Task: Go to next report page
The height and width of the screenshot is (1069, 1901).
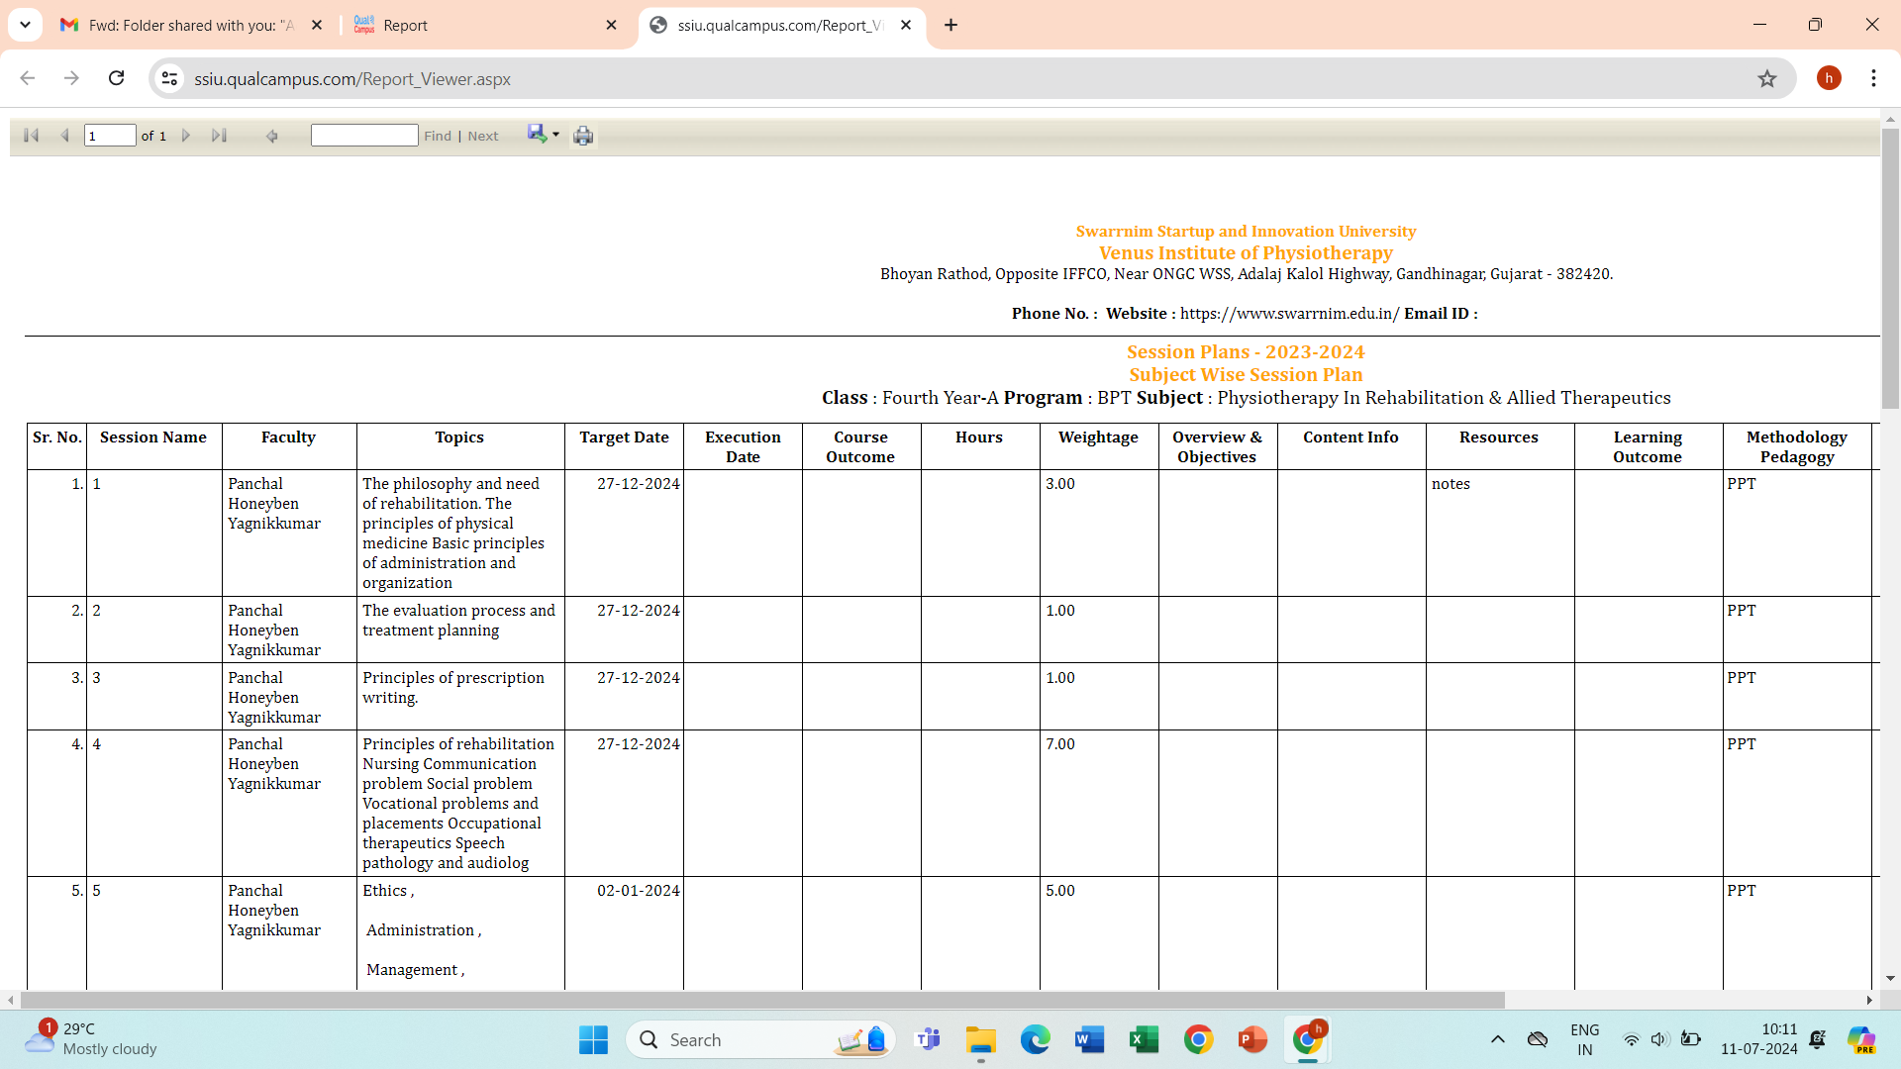Action: point(186,136)
